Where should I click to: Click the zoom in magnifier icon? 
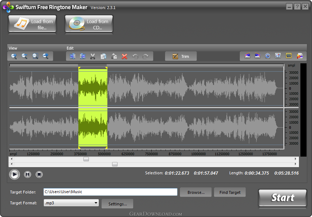pyautogui.click(x=14, y=56)
